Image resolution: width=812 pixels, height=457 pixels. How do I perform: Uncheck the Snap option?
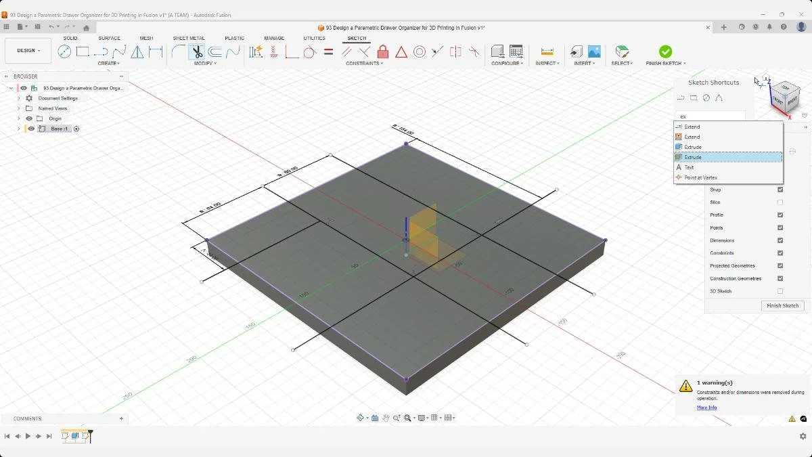[780, 190]
